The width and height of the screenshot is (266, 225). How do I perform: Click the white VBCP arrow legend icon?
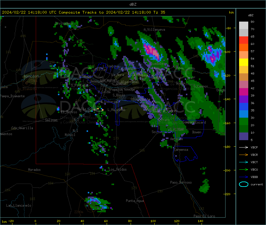(x=244, y=147)
